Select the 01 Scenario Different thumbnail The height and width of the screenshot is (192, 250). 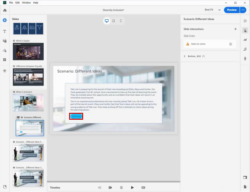pos(30,128)
